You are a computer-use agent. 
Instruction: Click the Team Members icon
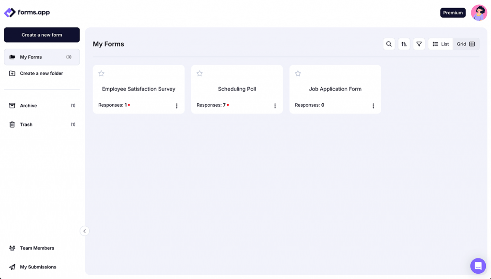coord(12,248)
